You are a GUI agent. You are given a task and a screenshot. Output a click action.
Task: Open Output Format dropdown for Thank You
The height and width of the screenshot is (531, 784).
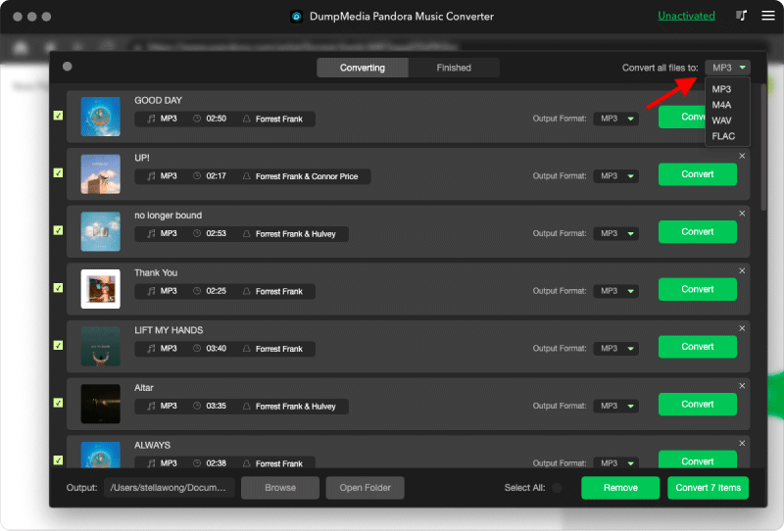pos(616,291)
